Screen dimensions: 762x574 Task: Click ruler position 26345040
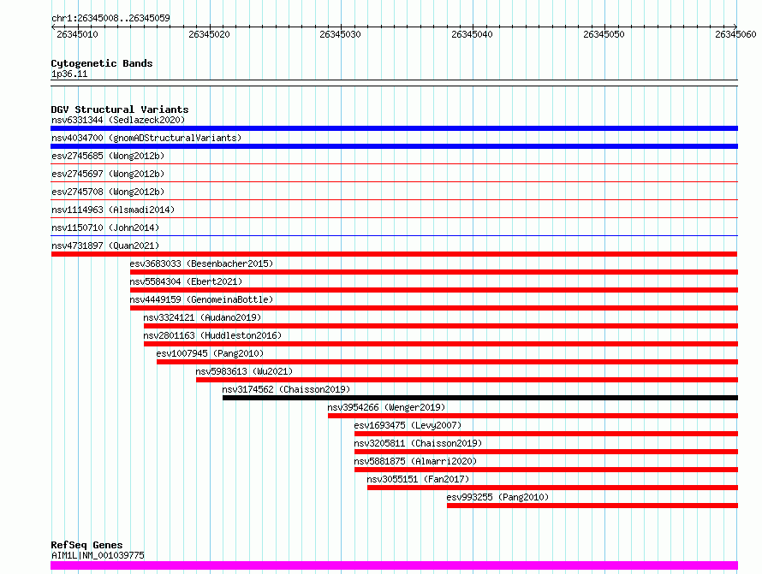472,34
